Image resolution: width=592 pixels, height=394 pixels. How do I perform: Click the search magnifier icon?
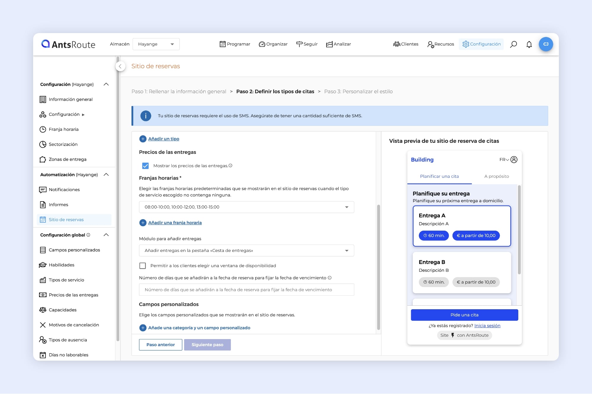[x=514, y=44]
